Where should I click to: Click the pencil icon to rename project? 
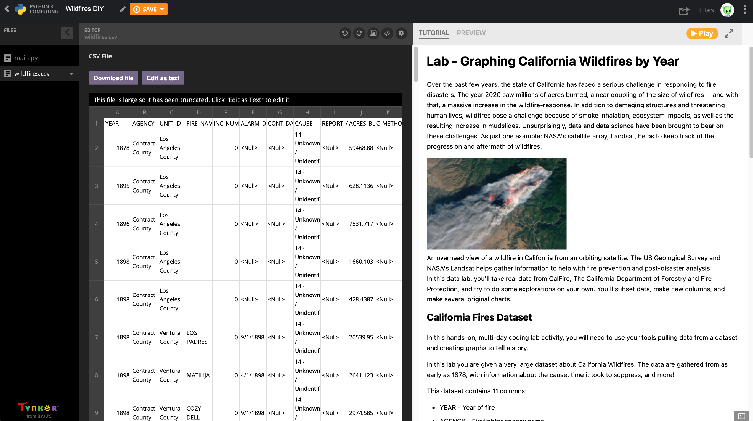(123, 9)
